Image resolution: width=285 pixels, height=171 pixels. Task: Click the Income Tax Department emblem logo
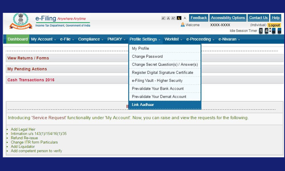pos(21,21)
